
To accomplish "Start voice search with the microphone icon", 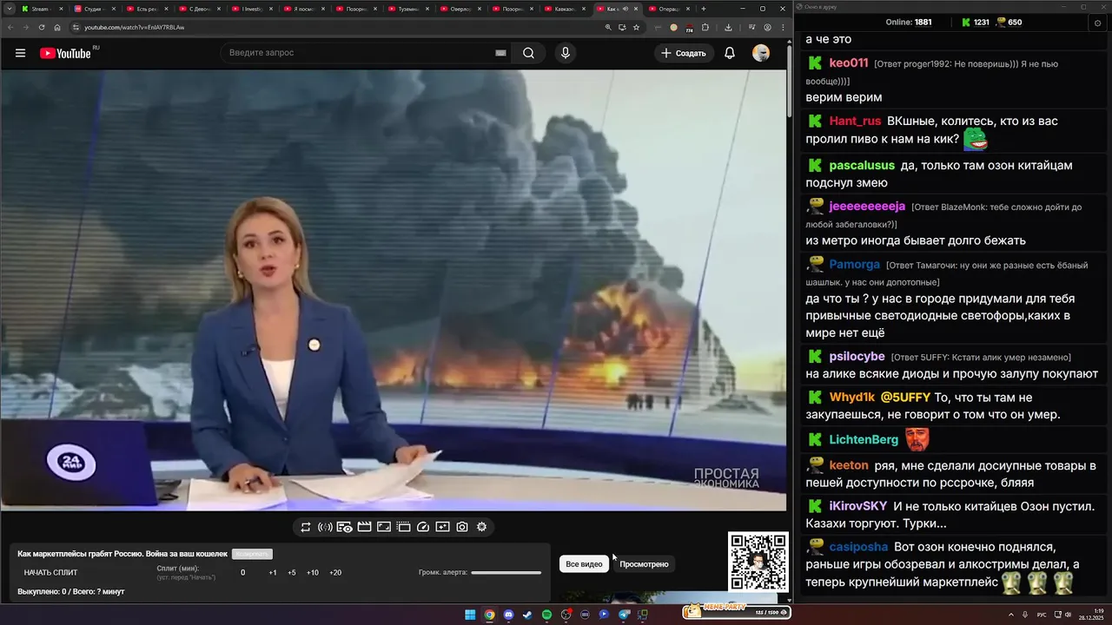I will 566,53.
